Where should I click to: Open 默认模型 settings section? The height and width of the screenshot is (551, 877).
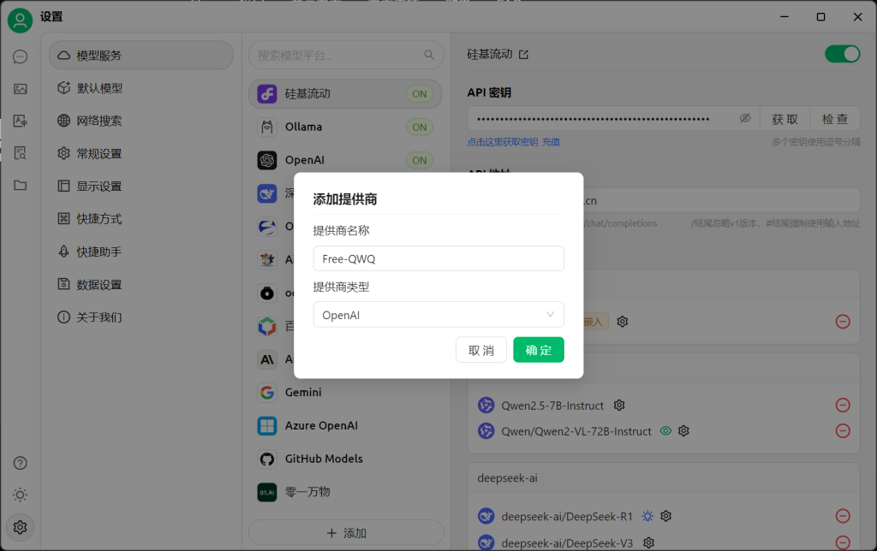coord(141,88)
